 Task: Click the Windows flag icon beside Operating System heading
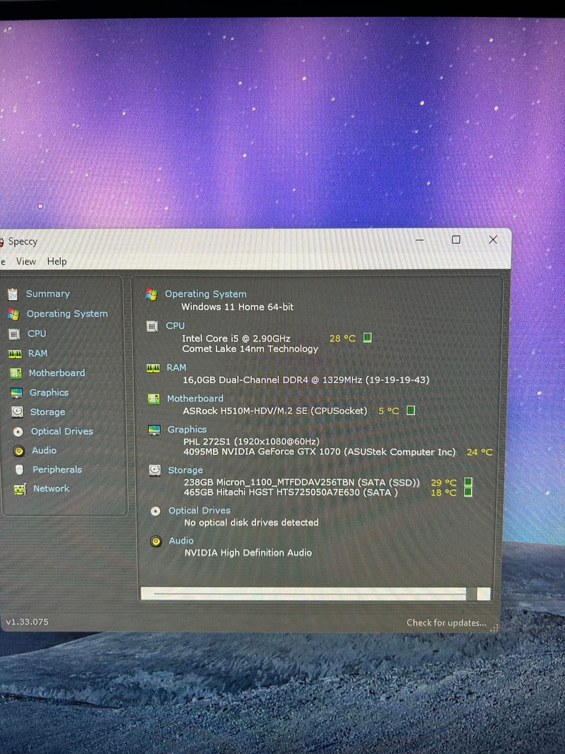click(x=151, y=294)
